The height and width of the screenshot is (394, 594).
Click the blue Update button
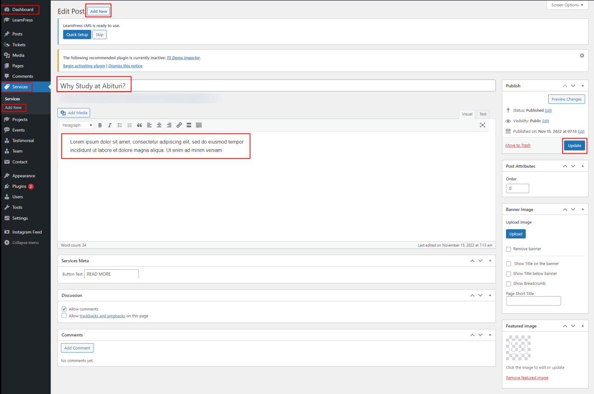click(x=574, y=146)
